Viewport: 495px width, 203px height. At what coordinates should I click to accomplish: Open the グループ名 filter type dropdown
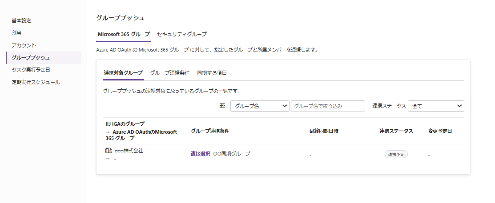tap(260, 106)
